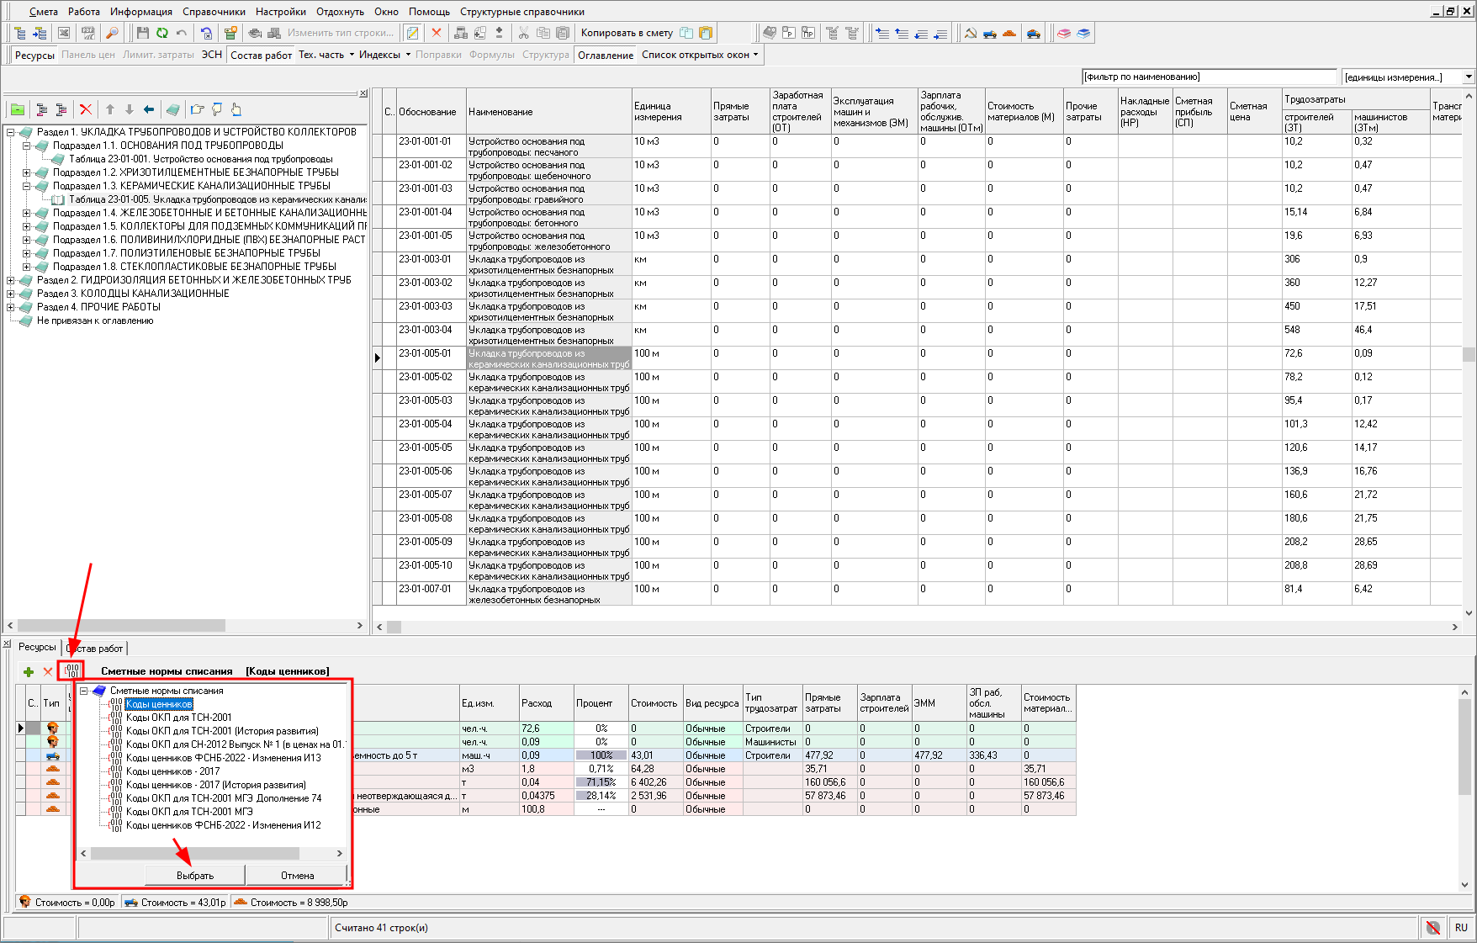1477x943 pixels.
Task: Open the 'Смета' menu
Action: coord(43,12)
